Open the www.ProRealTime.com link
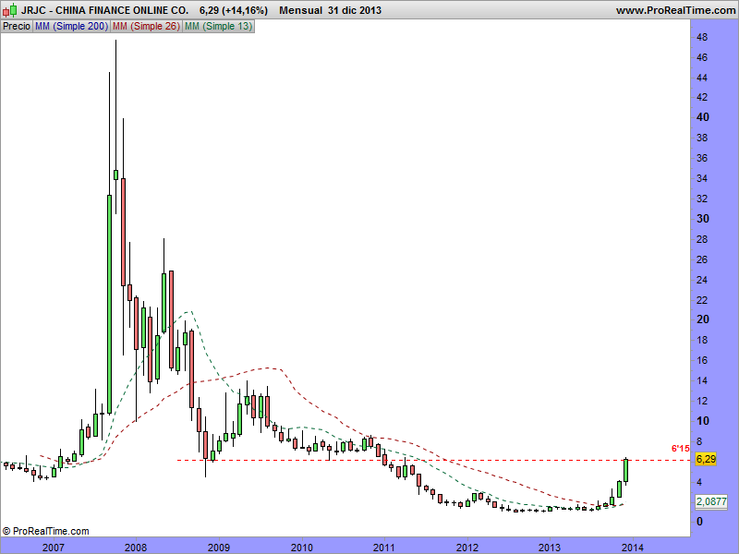The height and width of the screenshot is (554, 739). click(x=675, y=10)
